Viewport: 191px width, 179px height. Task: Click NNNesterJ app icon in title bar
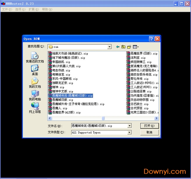(x=3, y=4)
